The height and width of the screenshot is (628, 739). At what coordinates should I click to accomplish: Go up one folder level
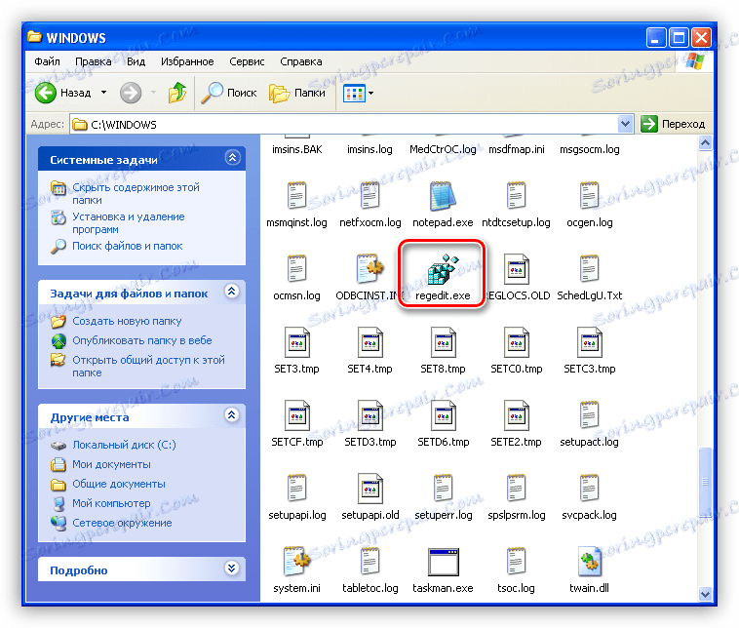point(177,93)
